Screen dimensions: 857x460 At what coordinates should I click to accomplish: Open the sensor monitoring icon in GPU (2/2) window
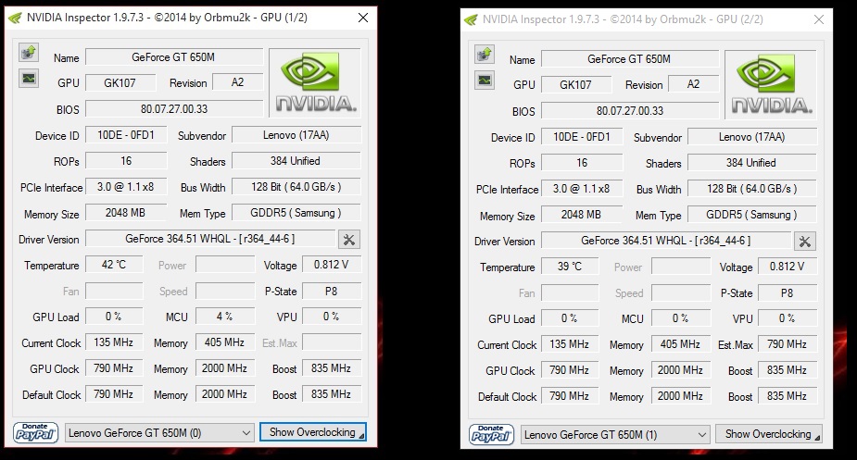[x=485, y=81]
